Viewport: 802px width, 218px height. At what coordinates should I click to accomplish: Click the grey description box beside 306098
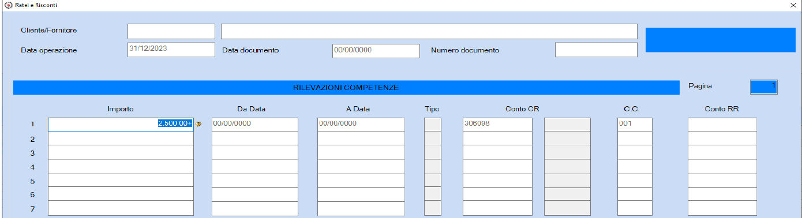point(567,125)
